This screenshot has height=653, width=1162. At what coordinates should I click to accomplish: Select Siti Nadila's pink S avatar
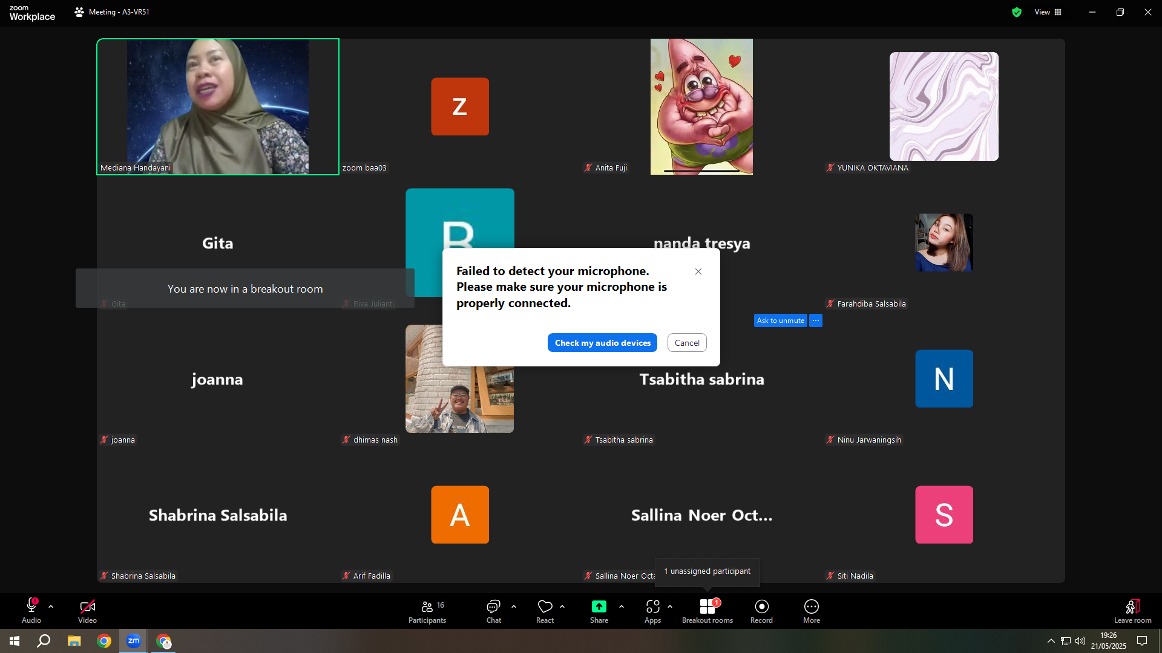pos(944,515)
